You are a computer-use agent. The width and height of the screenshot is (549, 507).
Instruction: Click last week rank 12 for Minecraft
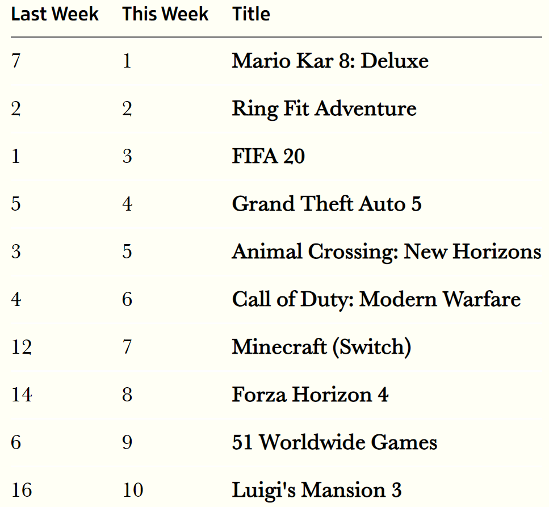(22, 347)
